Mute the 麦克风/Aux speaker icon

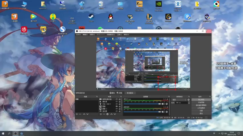[163, 104]
